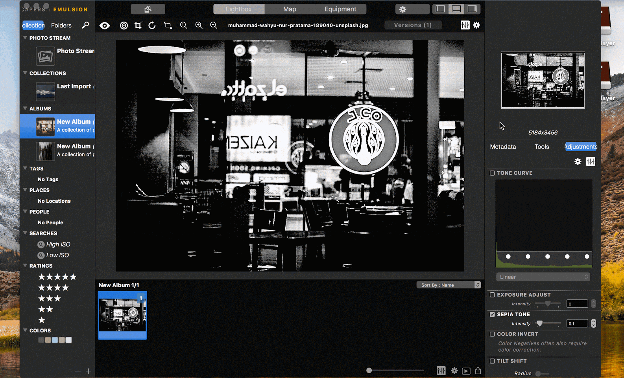Click gear icon in Adjustments panel

click(578, 161)
